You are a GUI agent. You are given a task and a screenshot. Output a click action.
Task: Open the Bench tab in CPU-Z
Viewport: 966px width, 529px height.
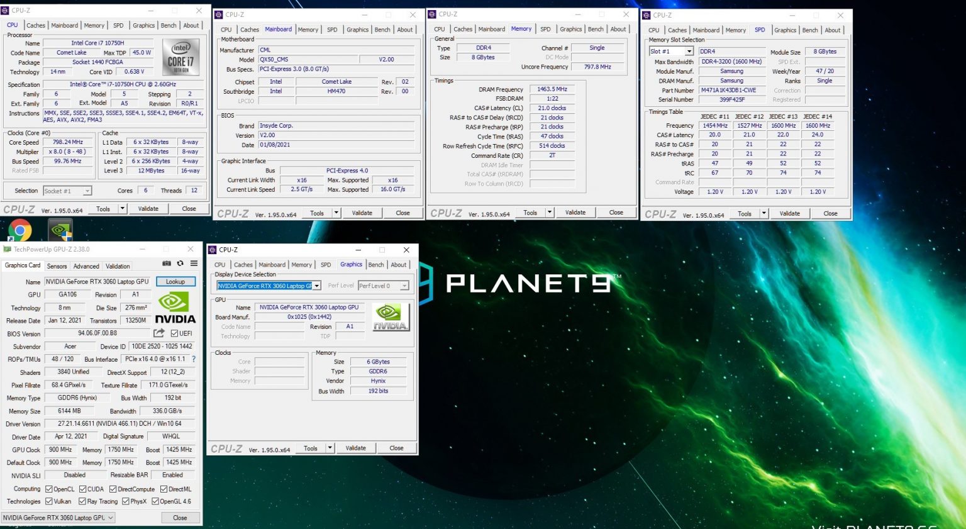376,264
